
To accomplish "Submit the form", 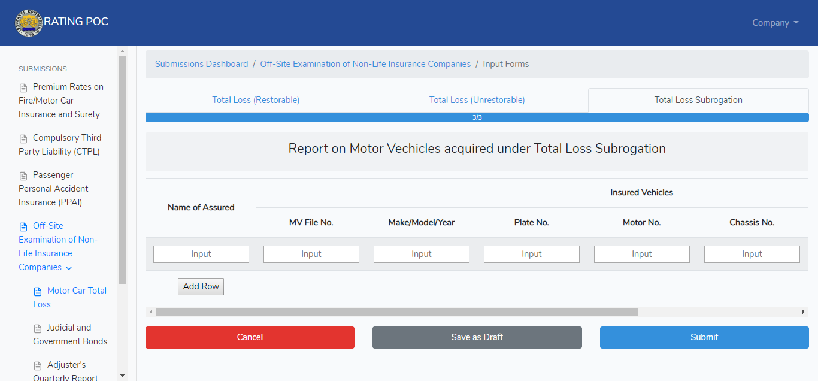I will tap(704, 337).
